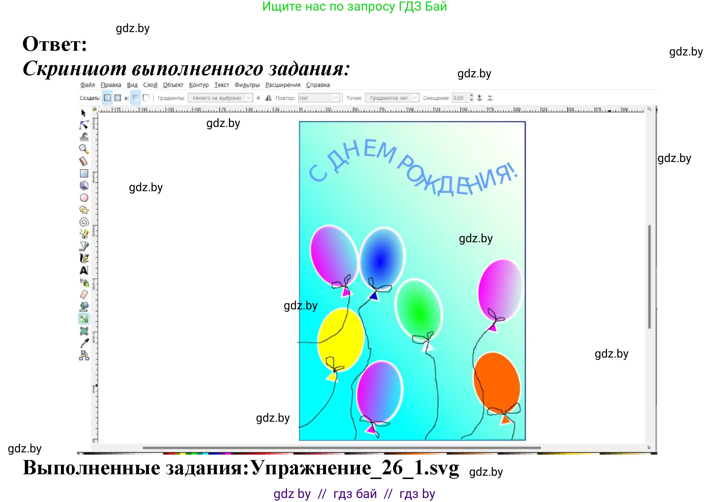Screen dimensions: 710x502
Task: Select the Spiral tool
Action: [84, 220]
